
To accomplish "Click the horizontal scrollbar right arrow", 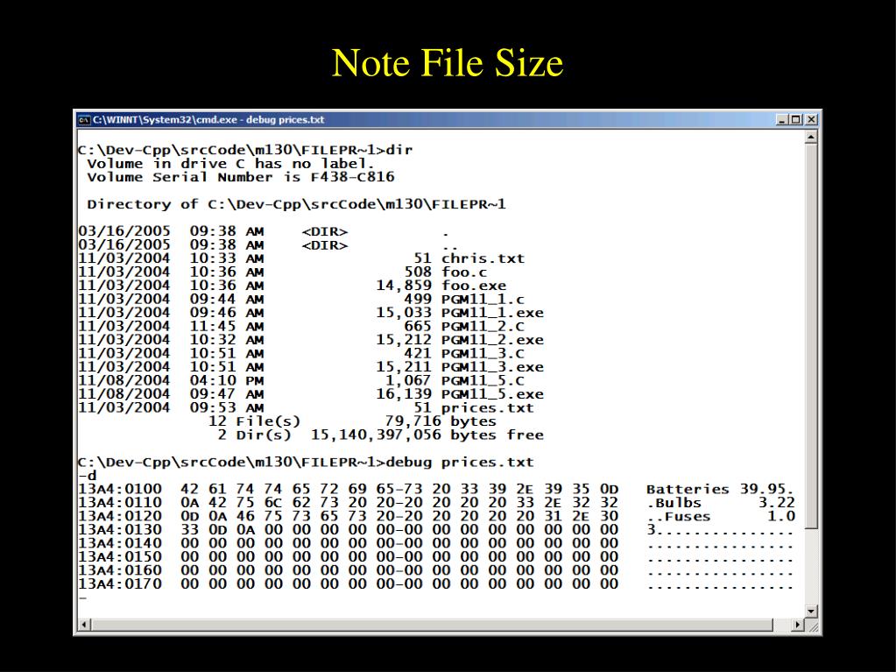I will pyautogui.click(x=798, y=625).
